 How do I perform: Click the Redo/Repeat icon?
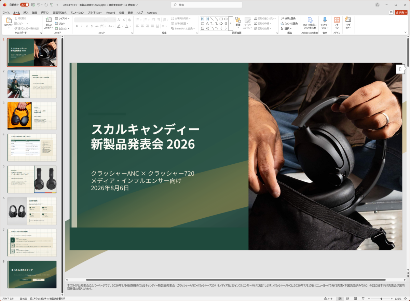pos(46,5)
